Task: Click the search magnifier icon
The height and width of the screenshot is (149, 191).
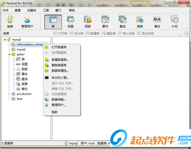Action: (186, 33)
